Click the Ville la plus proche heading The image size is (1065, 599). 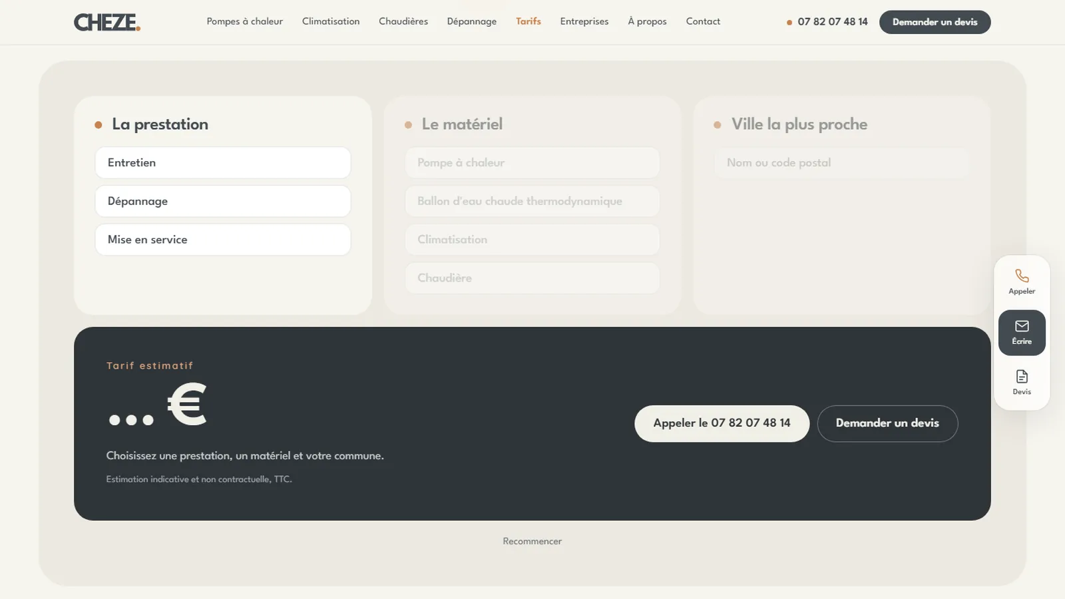click(799, 124)
